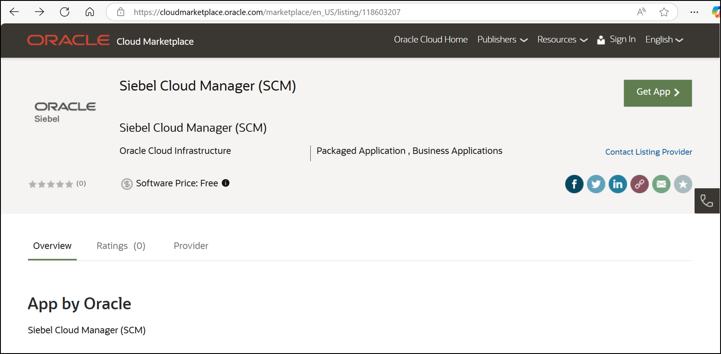Show info tooltip next to Software Price
Viewport: 721px width, 354px height.
click(x=225, y=183)
